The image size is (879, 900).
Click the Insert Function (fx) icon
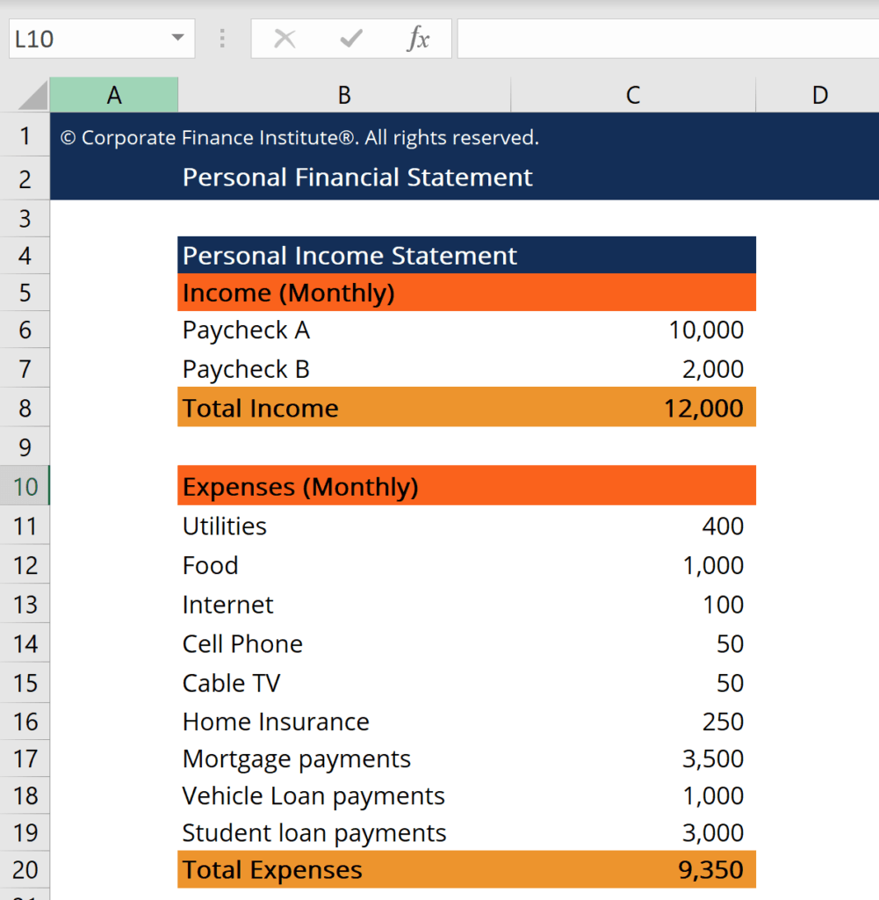(x=419, y=38)
